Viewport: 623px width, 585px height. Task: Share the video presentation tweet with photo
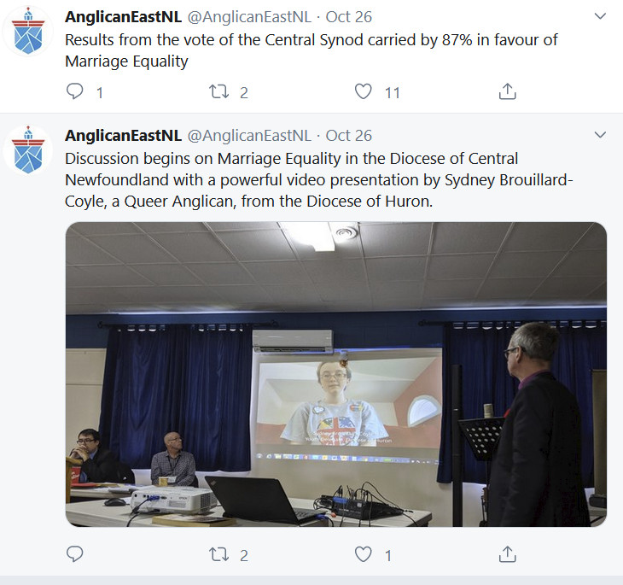coord(508,554)
